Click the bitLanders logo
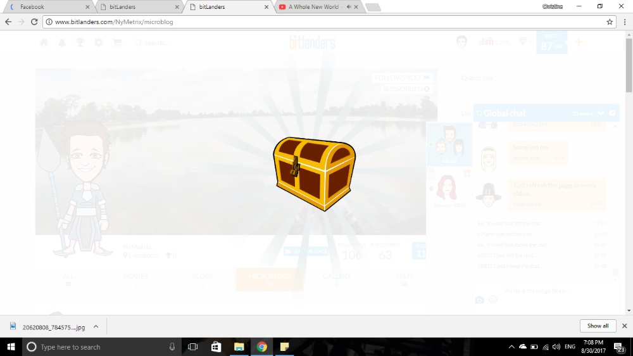The width and height of the screenshot is (633, 356). point(313,42)
